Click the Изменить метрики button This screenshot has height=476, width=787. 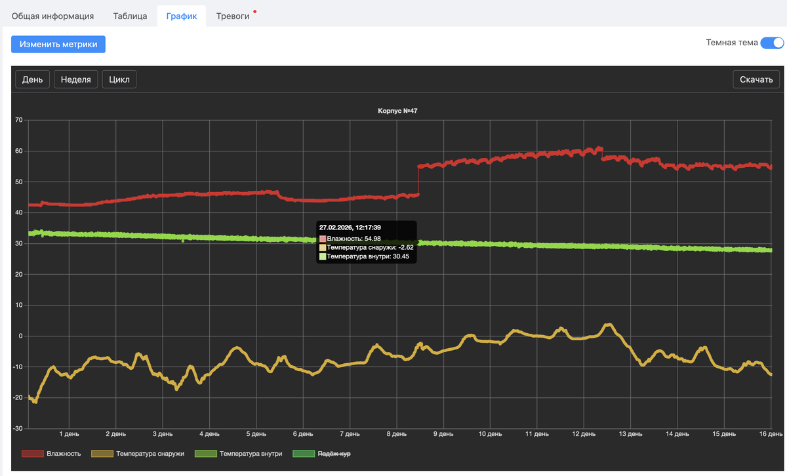pos(58,45)
